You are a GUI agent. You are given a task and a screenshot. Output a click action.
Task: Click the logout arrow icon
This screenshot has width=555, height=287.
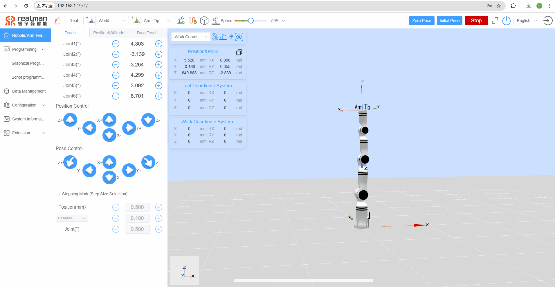click(548, 21)
